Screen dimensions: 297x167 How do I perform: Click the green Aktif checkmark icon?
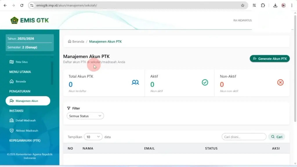tap(205, 83)
